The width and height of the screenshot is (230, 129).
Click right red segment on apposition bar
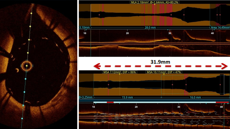point(222,102)
